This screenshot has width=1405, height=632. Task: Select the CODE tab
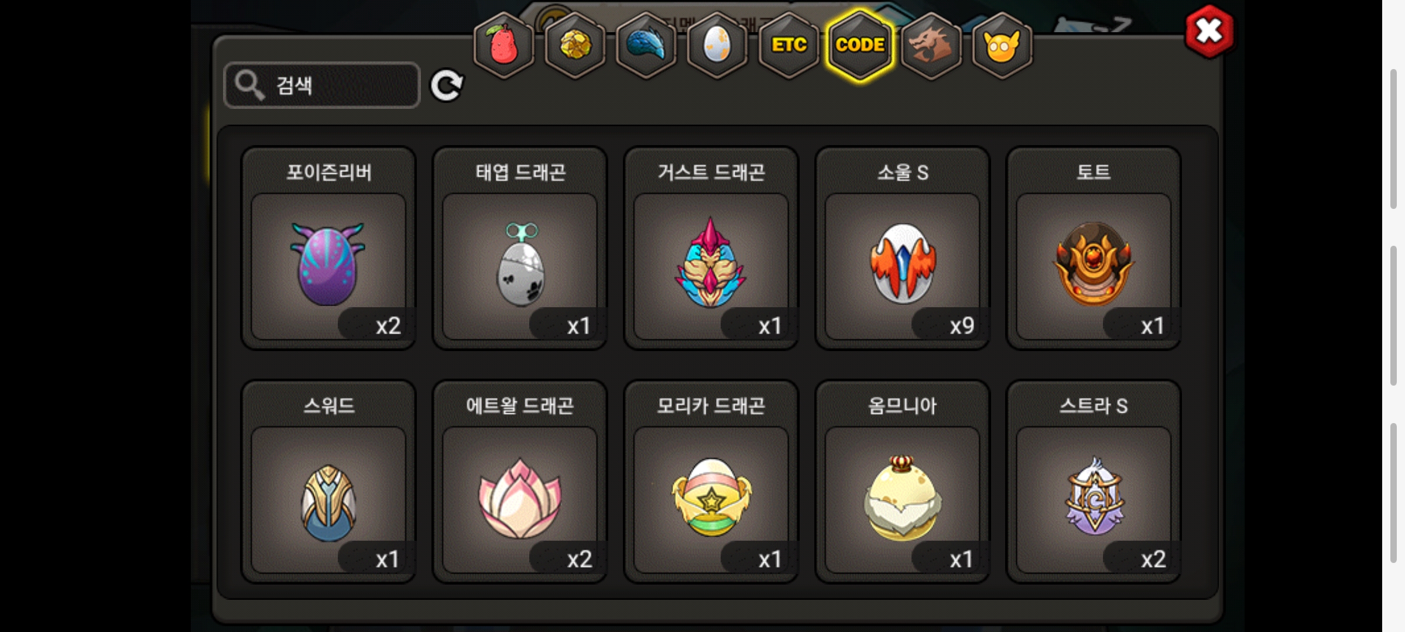coord(860,45)
